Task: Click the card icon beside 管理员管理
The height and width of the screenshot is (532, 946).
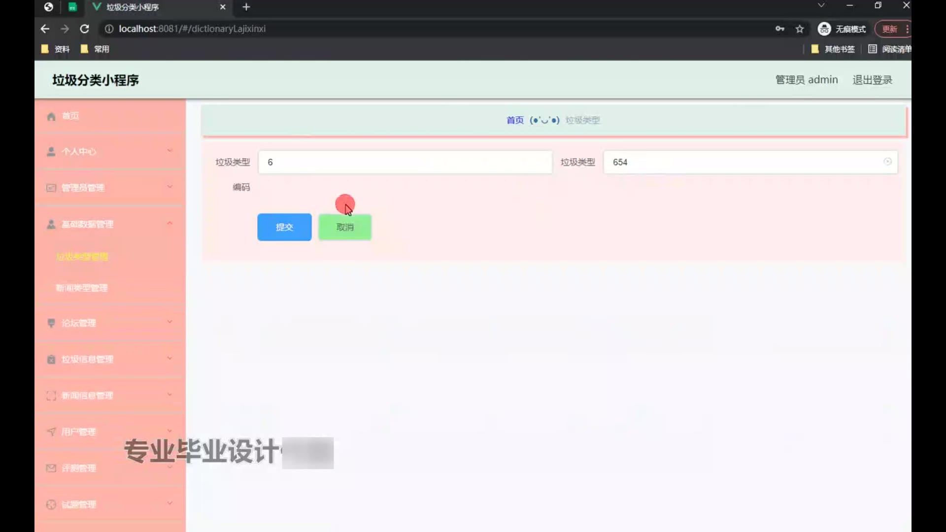Action: tap(51, 188)
